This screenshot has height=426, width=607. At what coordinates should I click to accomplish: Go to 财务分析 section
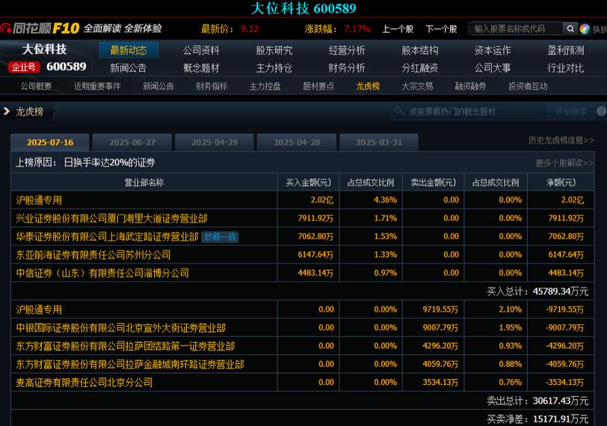point(347,67)
